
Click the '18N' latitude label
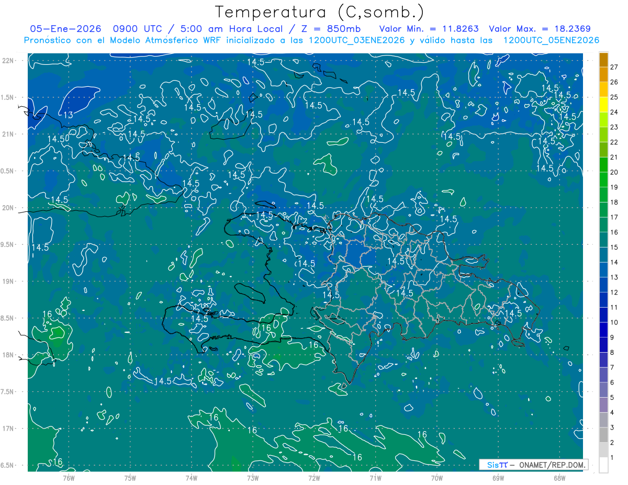pyautogui.click(x=8, y=355)
